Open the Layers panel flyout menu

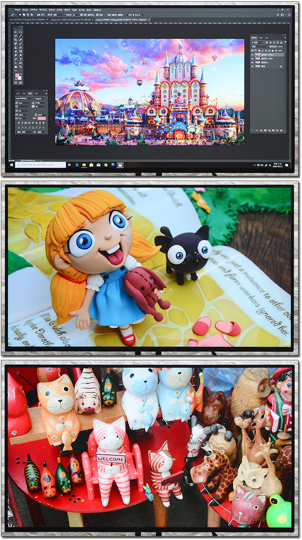tap(285, 38)
